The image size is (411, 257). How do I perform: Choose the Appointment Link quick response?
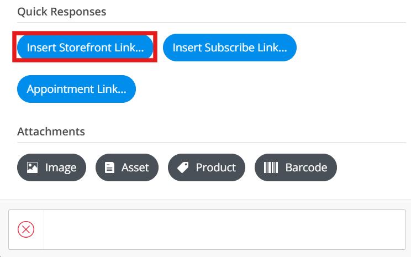[76, 89]
